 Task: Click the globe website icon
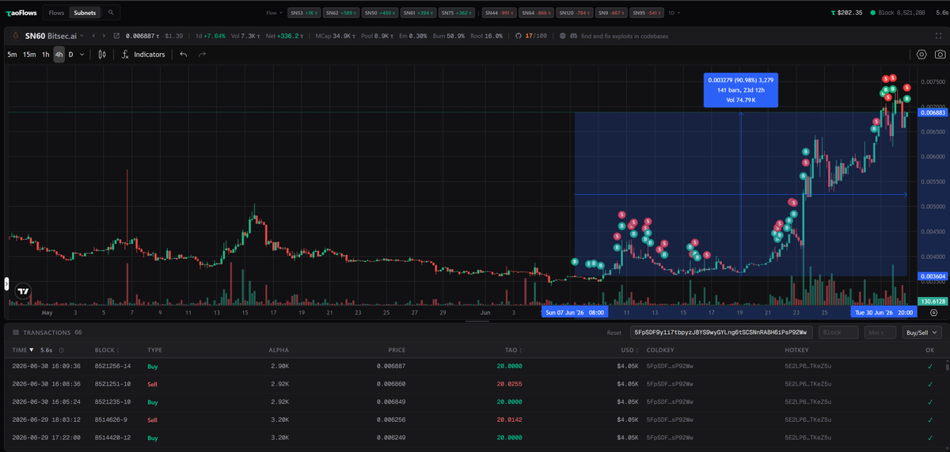click(563, 36)
